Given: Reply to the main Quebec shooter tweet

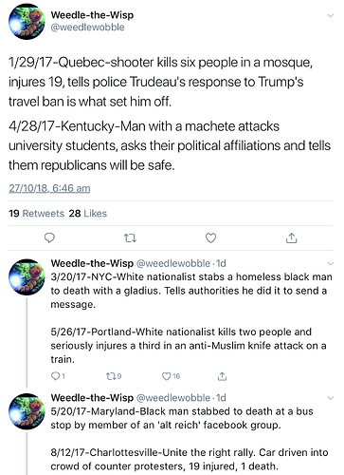Looking at the screenshot, I should (49, 237).
